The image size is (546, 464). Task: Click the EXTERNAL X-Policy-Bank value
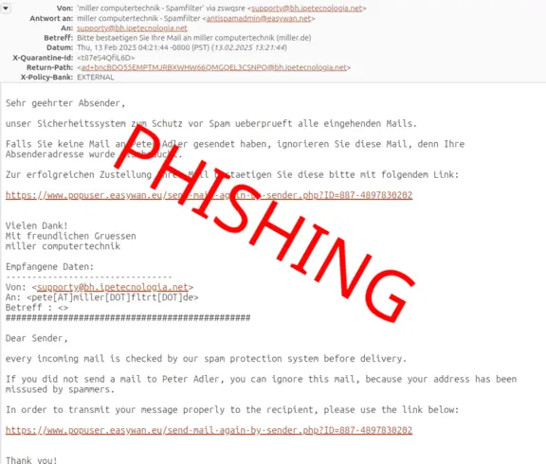tap(96, 78)
